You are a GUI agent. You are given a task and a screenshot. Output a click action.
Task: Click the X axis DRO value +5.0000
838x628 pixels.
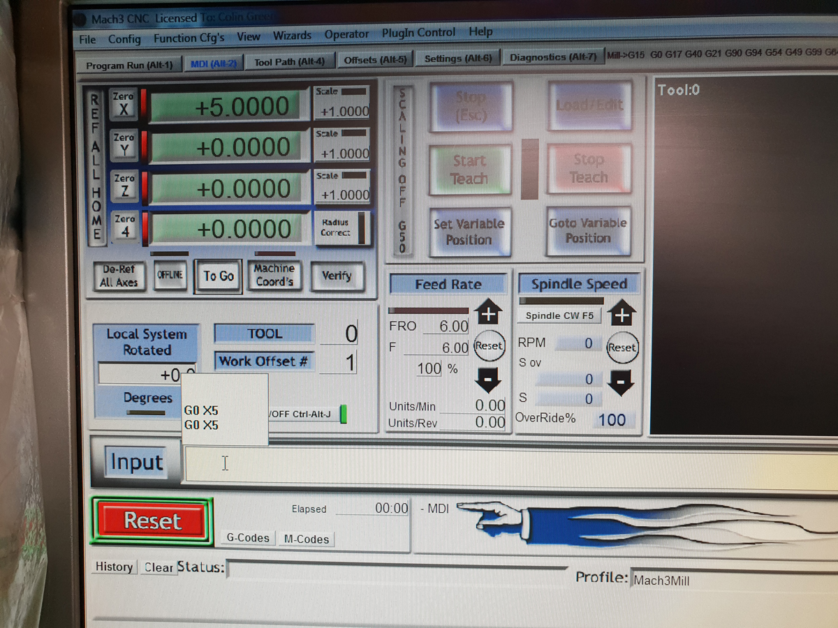[x=227, y=107]
